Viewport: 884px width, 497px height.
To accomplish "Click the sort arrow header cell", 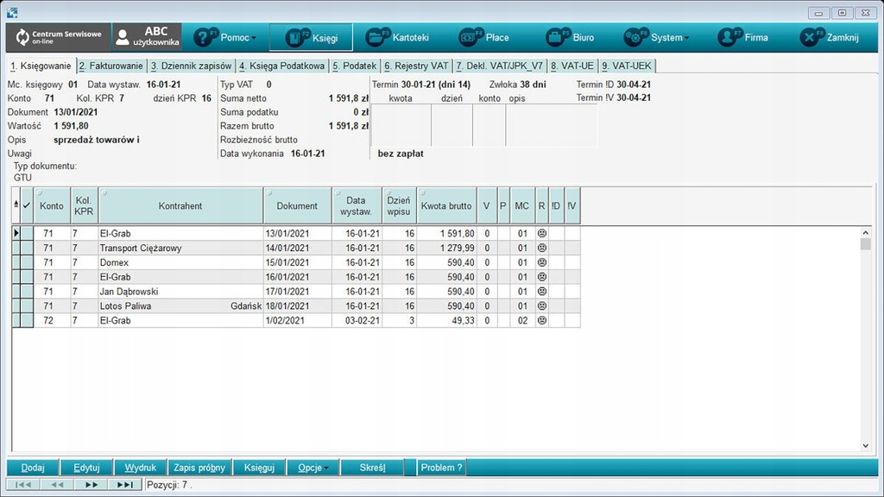I will point(16,206).
